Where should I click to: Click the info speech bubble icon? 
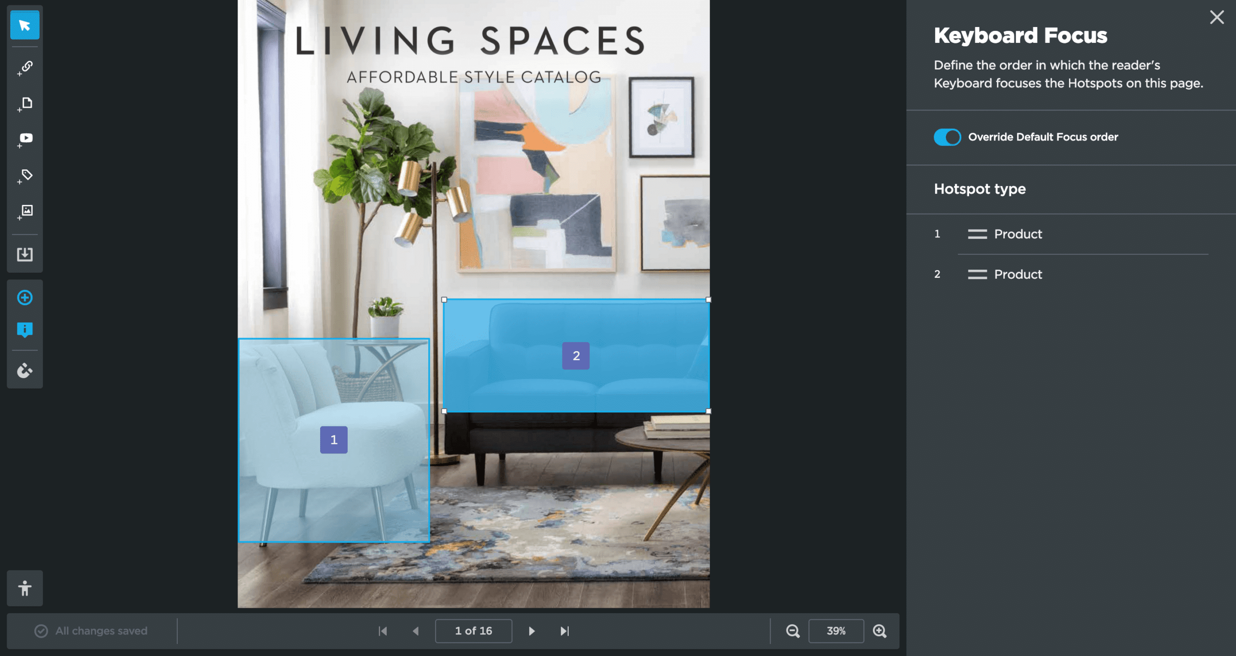pyautogui.click(x=25, y=329)
